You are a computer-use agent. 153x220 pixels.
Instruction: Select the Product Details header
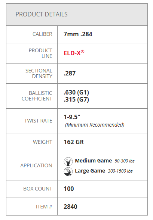tap(42, 14)
